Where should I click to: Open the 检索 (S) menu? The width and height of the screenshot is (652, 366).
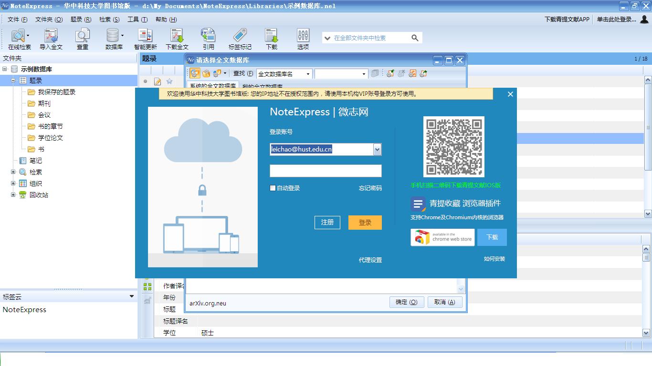tap(109, 20)
